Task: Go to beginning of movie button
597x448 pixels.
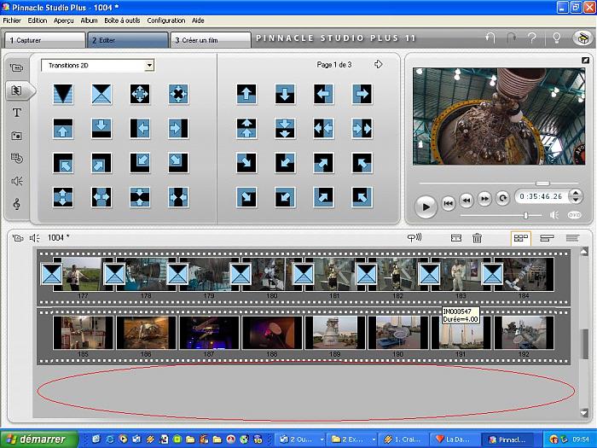Action: (x=449, y=203)
